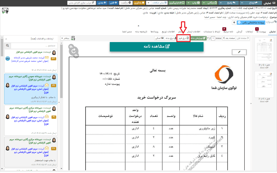Open the «ارجاع» dropdown arrow
The width and height of the screenshot is (277, 173).
(242, 3)
